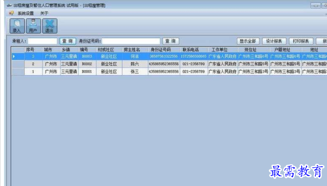
Task: Click phone cell 021-2356789 in 张三 row
Action: pyautogui.click(x=194, y=72)
